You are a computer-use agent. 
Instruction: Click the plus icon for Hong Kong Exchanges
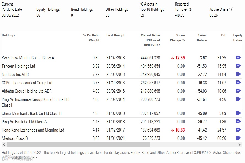pos(238,130)
